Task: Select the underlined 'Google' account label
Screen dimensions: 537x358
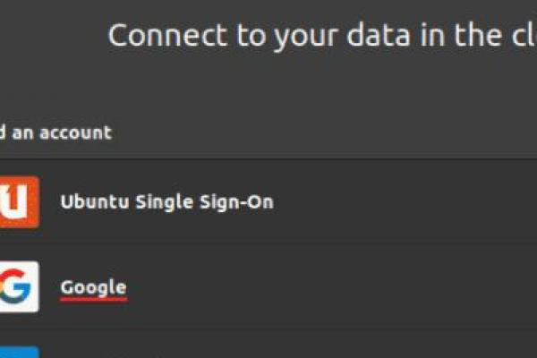Action: click(93, 287)
